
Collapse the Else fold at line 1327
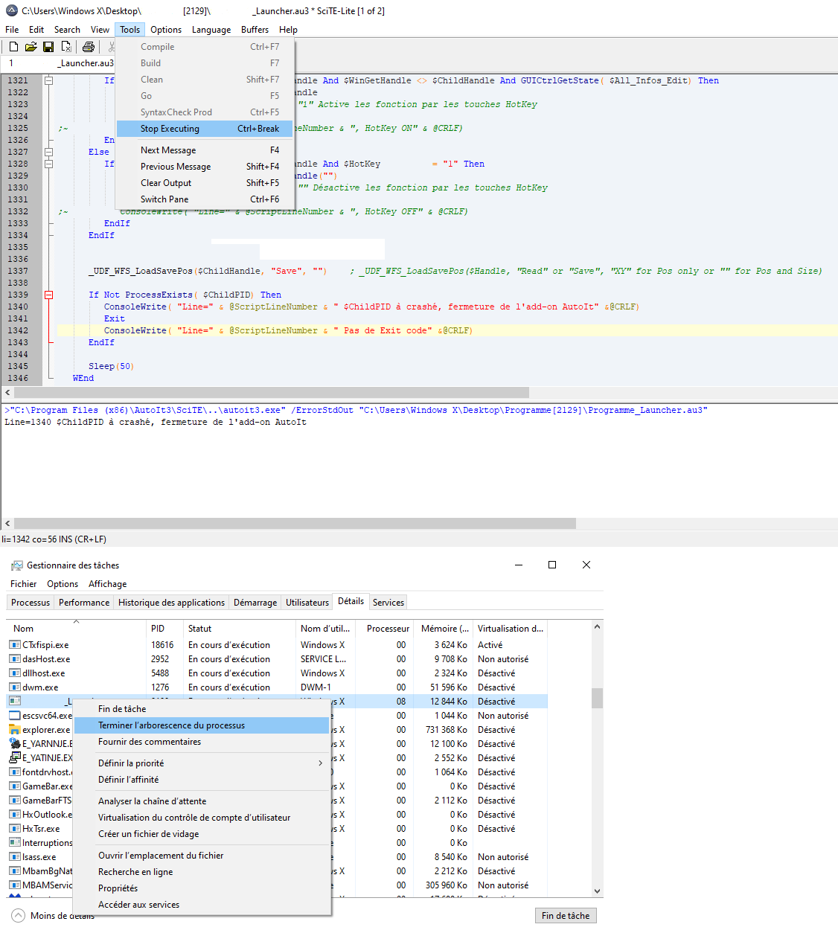coord(49,152)
